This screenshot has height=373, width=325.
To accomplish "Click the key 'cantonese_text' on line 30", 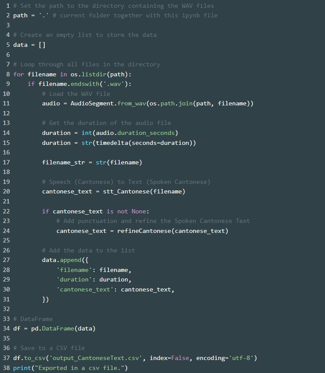I will (x=85, y=289).
